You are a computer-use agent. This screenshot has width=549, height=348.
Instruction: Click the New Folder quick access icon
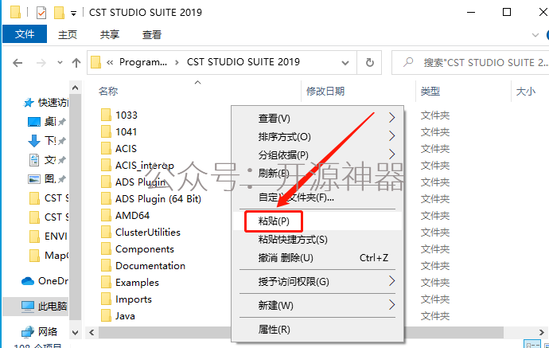(x=59, y=13)
